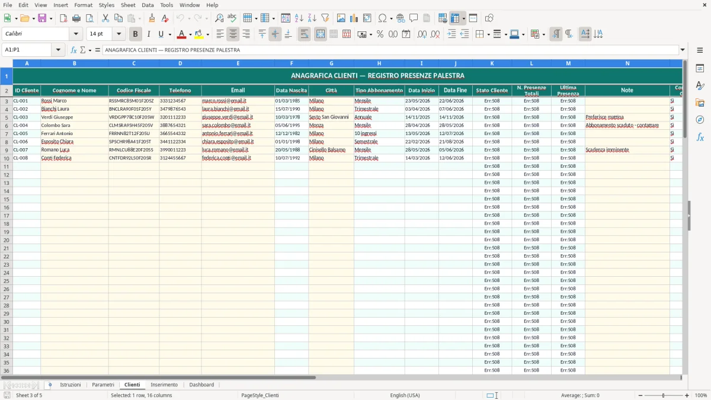Click the Draw Shapes icon
The image size is (711, 400).
click(489, 18)
